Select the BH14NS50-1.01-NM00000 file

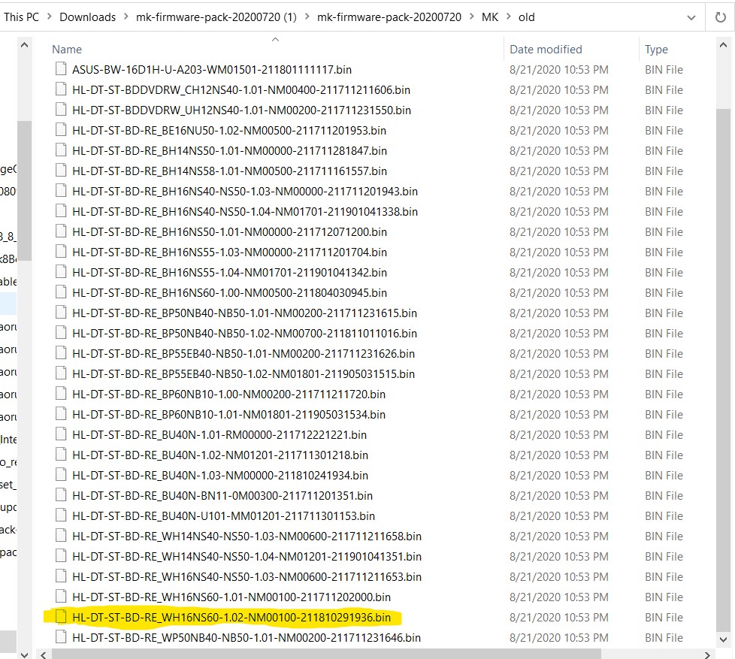230,151
